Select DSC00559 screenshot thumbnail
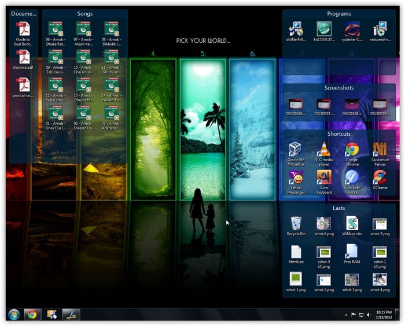 380,107
